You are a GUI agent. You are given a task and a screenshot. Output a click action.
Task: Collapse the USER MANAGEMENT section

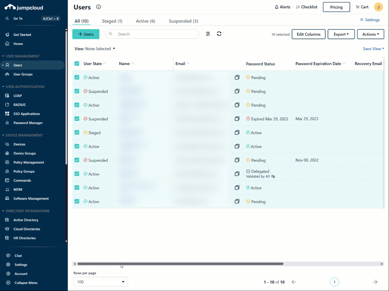click(x=21, y=56)
